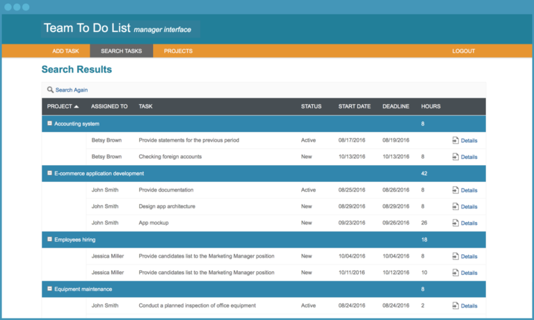Select the Search Tasks tab
Viewport: 534px width, 320px height.
click(121, 51)
